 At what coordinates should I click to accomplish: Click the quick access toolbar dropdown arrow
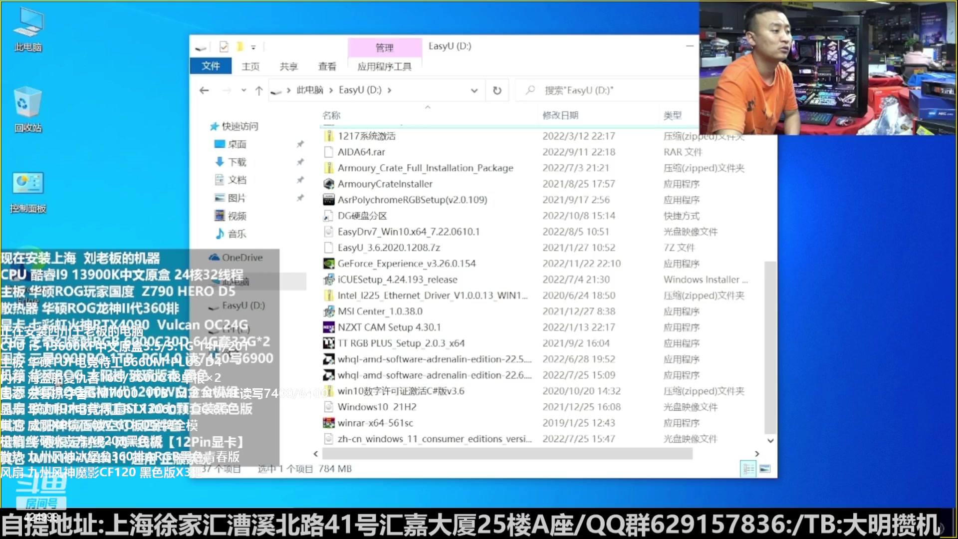point(253,47)
